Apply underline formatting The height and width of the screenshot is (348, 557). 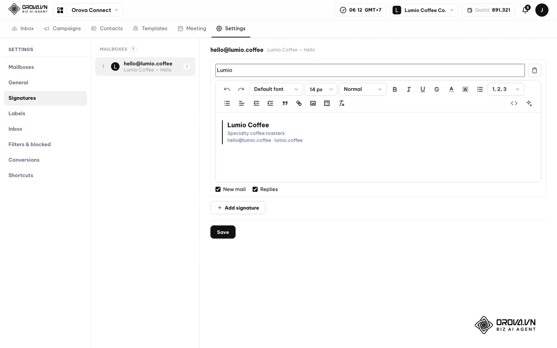[423, 89]
